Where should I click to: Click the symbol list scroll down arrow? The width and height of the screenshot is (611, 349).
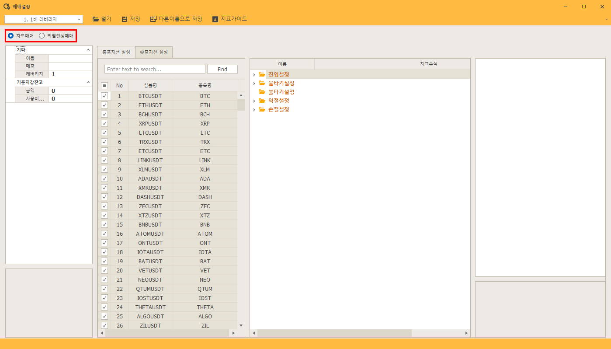[x=241, y=325]
